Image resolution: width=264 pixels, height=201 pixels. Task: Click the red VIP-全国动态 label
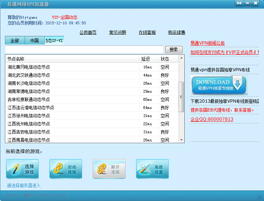pos(65,17)
